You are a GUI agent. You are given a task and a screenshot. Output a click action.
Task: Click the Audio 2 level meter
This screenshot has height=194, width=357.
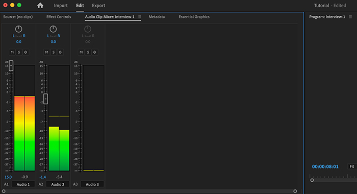click(x=59, y=118)
